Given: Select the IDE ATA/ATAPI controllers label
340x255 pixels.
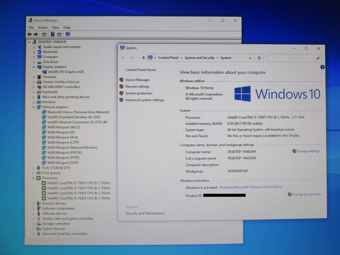Looking at the screenshot, I should (x=61, y=87).
